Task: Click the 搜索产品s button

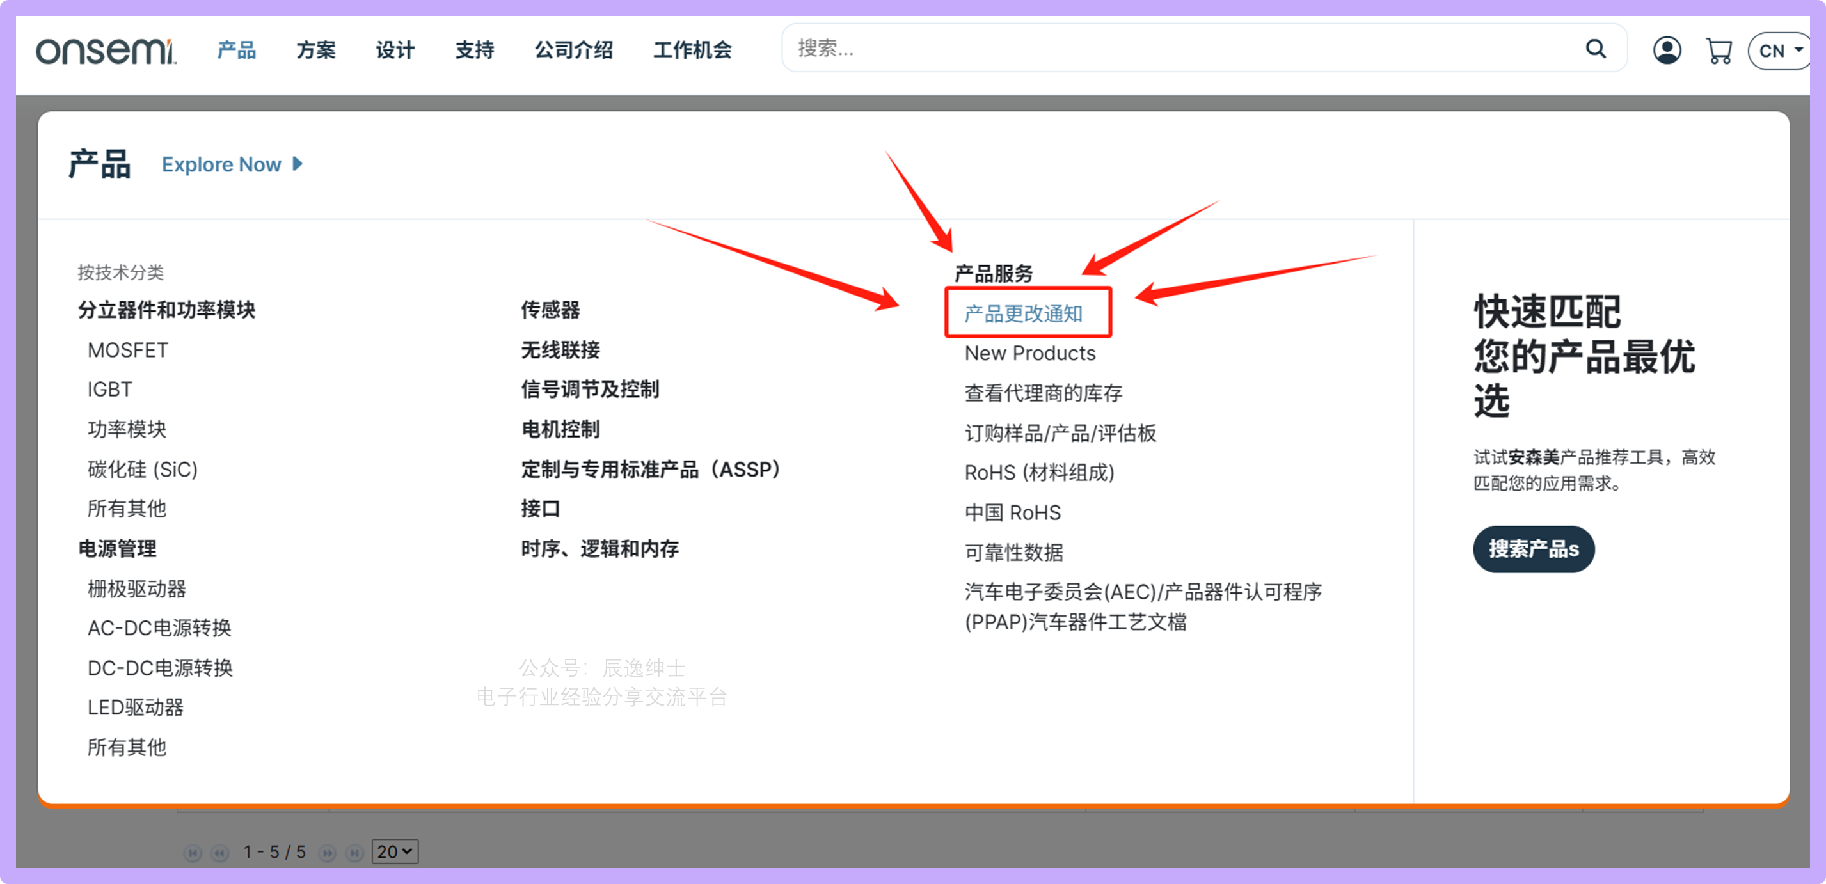Action: (x=1533, y=549)
